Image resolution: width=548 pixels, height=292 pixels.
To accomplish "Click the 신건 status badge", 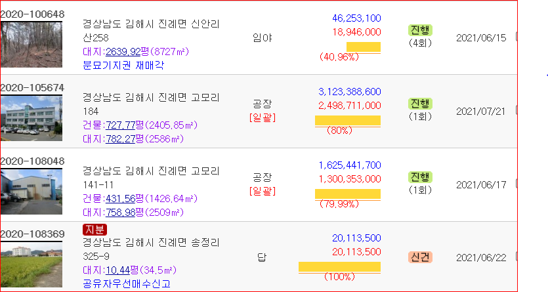I will [420, 257].
